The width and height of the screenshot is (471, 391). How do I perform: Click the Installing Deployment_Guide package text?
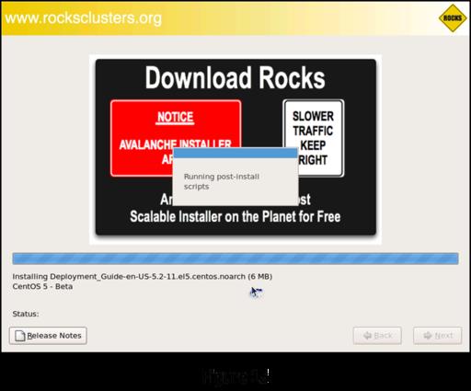click(143, 277)
